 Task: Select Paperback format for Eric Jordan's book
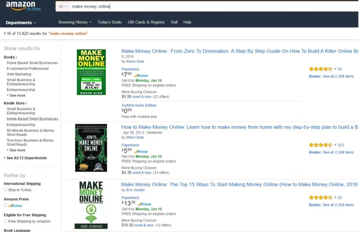point(130,198)
